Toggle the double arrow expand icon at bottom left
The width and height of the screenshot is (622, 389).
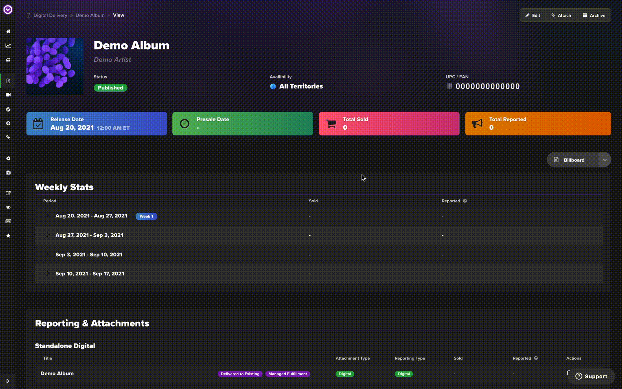point(7,381)
